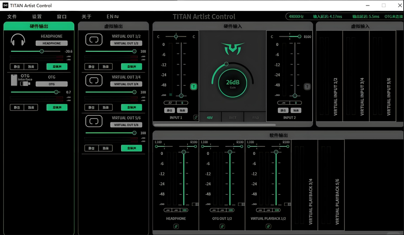Expand the VIRTUAL INPUT 5/6 strip

(383, 76)
